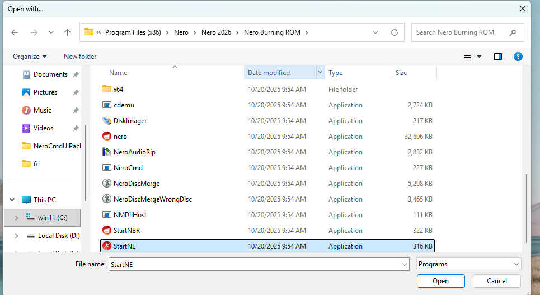Sort by Name column header
Screen dimensions: 540x295
click(x=118, y=73)
